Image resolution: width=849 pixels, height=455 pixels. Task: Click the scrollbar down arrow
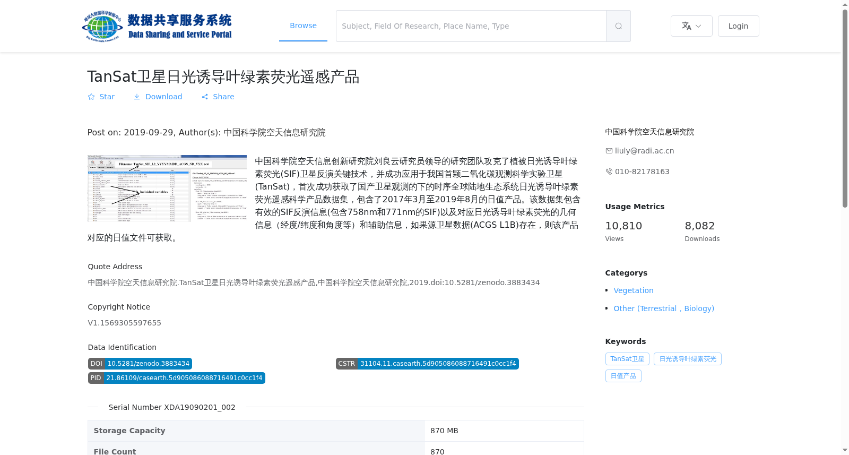845,450
